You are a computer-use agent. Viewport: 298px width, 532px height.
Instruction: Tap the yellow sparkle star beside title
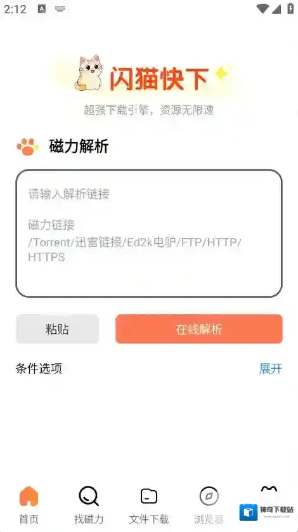pos(223,72)
